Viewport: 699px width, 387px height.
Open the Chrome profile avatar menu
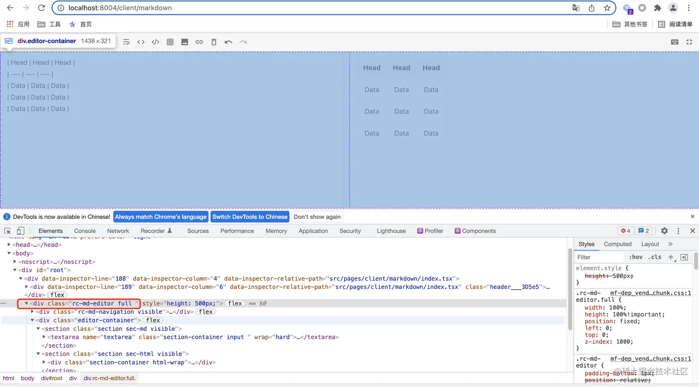pyautogui.click(x=673, y=8)
